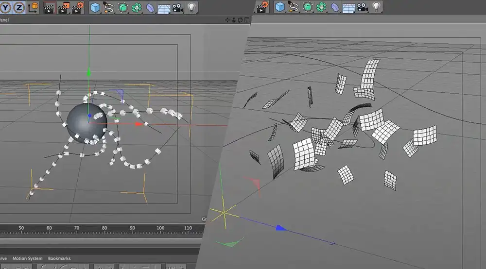Select the Spline Pen in right toolbar
Image resolution: width=486 pixels, height=269 pixels.
pyautogui.click(x=293, y=7)
